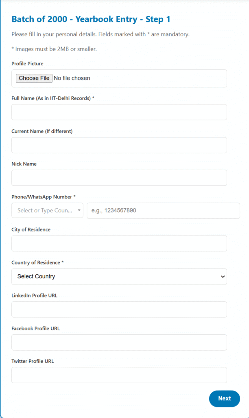The height and width of the screenshot is (418, 249).
Task: Click the Phone/WhatsApp Number label
Action: point(44,197)
